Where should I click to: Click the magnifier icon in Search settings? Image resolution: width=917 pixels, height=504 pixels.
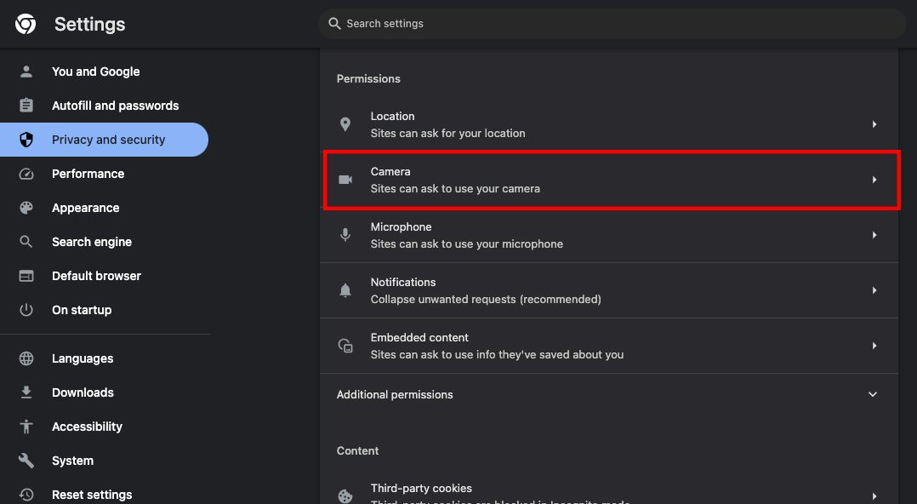[334, 24]
